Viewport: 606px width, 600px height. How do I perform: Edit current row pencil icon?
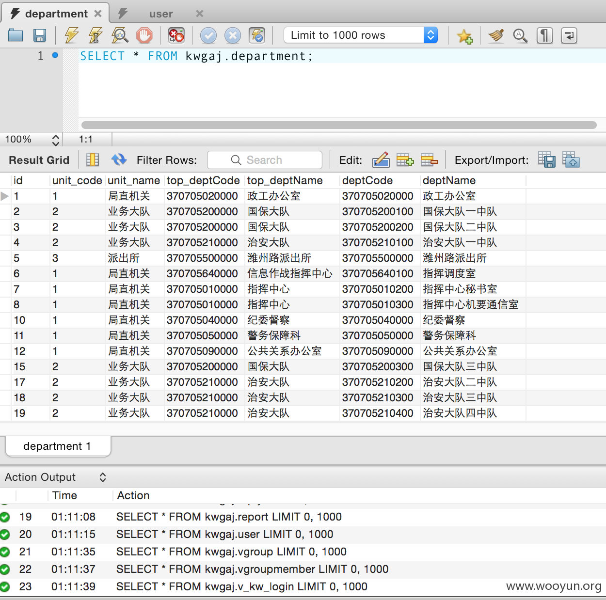[x=381, y=159]
